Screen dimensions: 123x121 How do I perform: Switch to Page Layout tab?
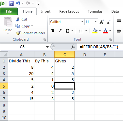69,11
